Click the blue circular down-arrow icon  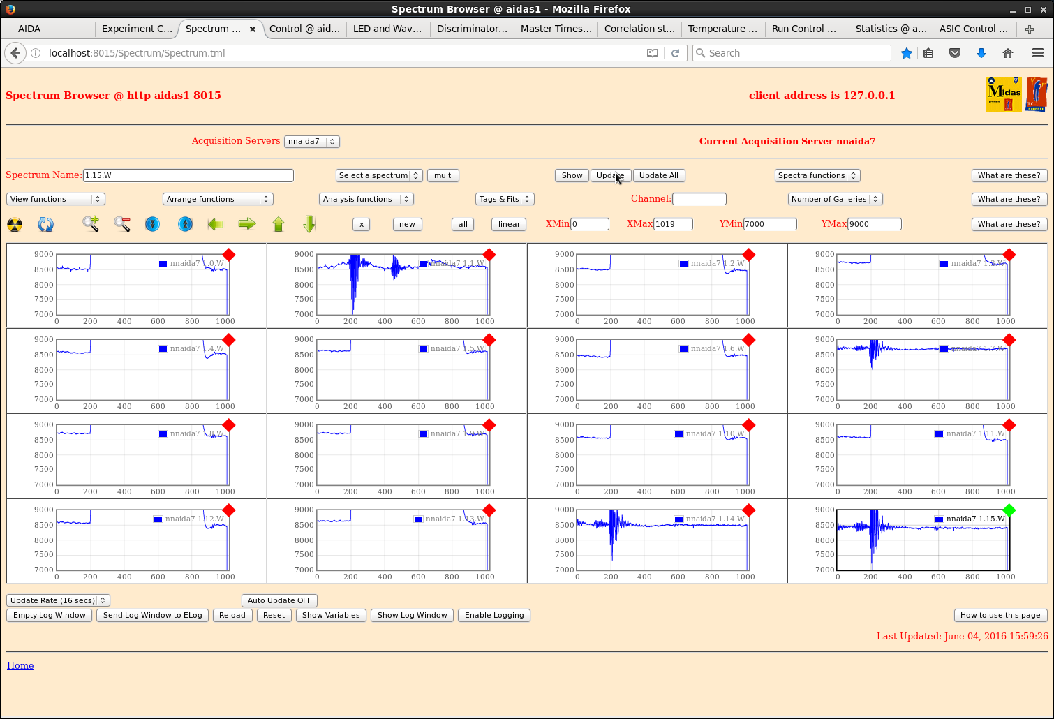coord(152,224)
